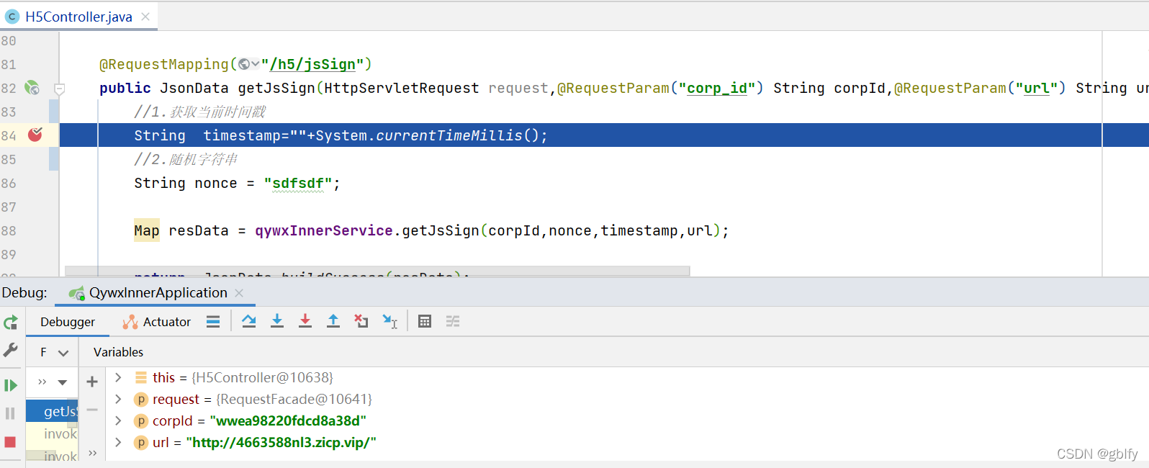
Task: Click the currentTimeMillis call on line 84
Action: pos(449,135)
